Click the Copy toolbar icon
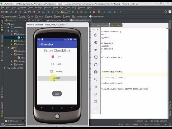Screen dimensions: 172x129 point(29,12)
